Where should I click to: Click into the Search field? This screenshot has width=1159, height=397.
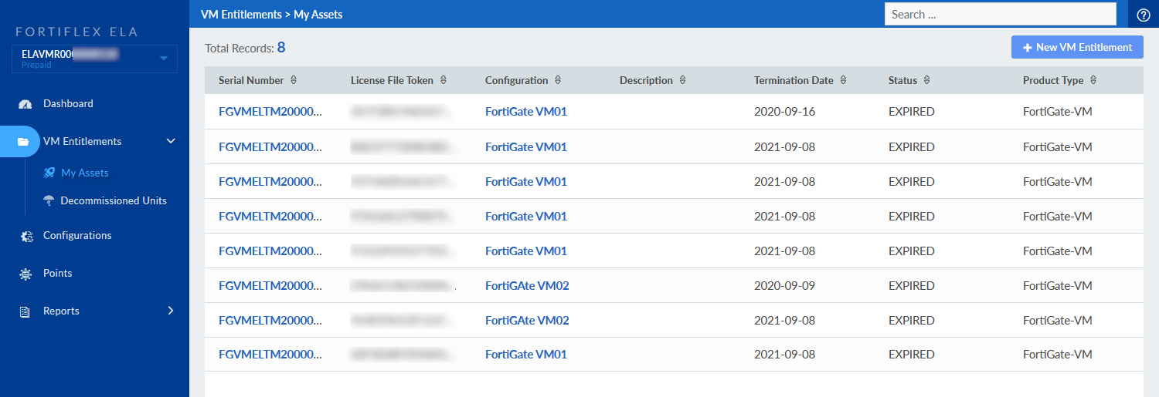click(x=1000, y=14)
